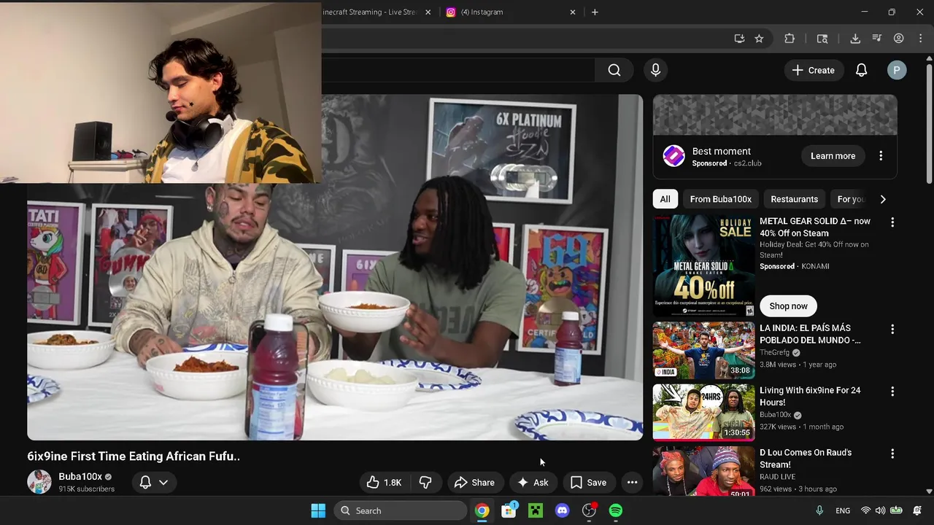This screenshot has width=934, height=525.
Task: Save the video to playlist
Action: (588, 482)
